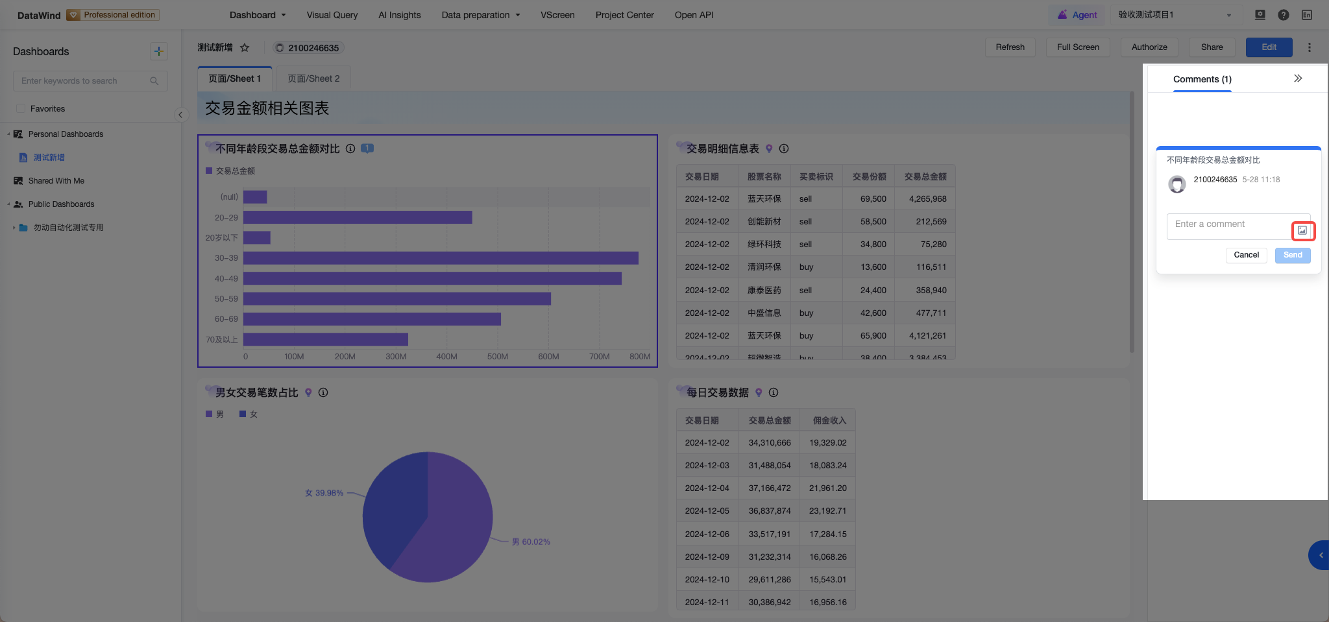Click the info icon next to 每日交易数据
Screen dimensions: 1329x622
tap(774, 392)
